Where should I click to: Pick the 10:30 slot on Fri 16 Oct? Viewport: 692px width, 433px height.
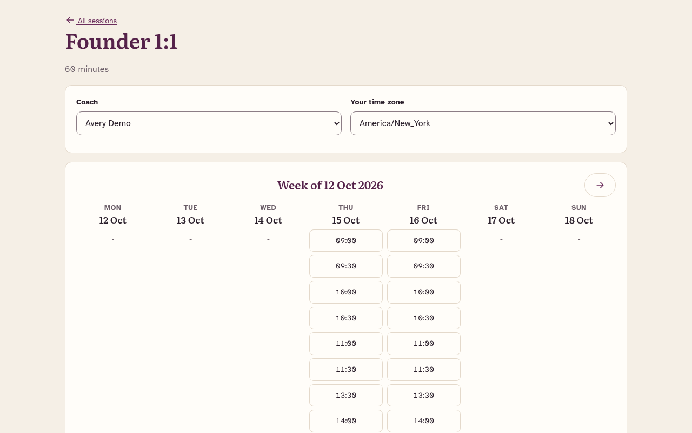click(424, 318)
